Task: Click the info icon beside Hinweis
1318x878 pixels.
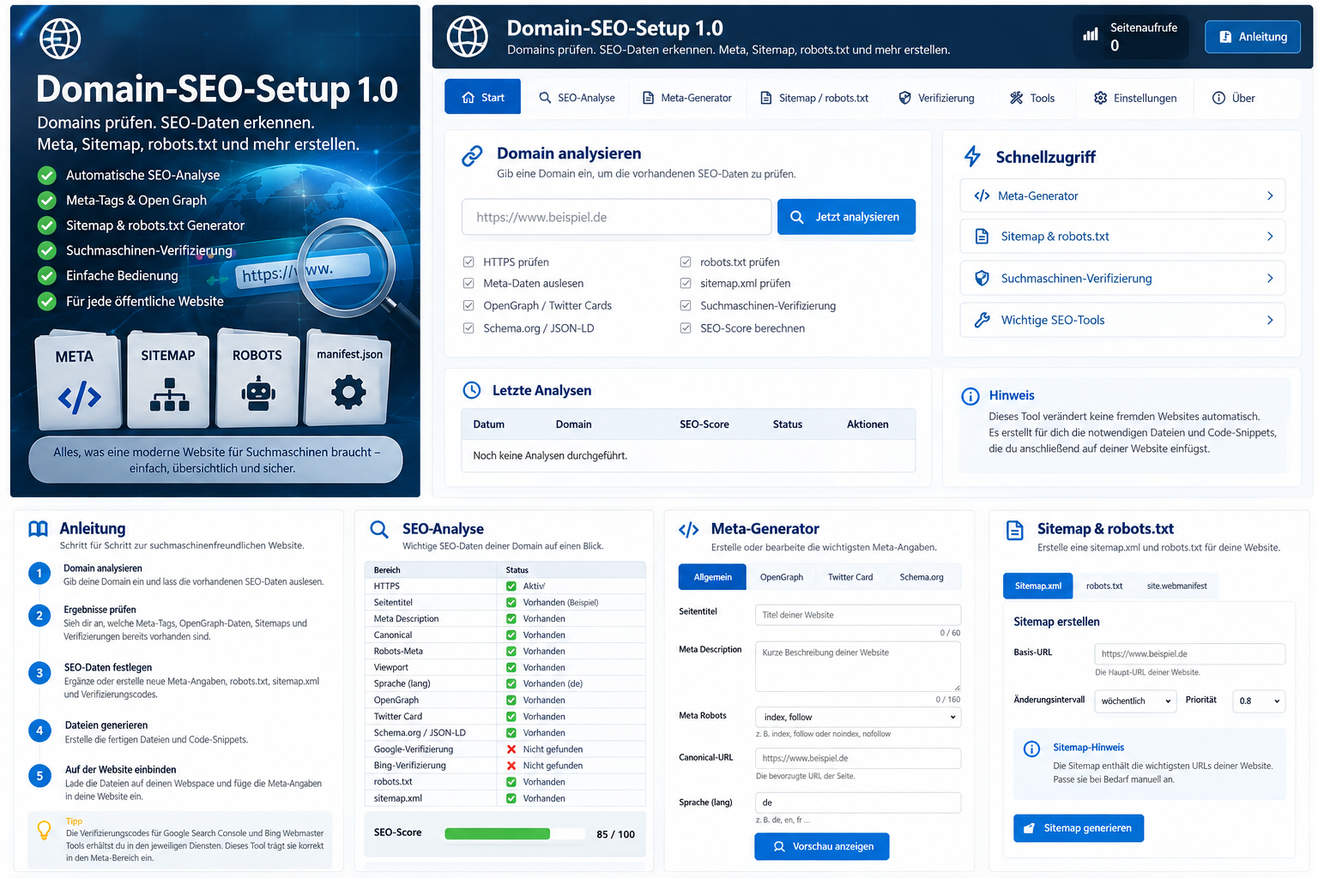Action: point(970,396)
